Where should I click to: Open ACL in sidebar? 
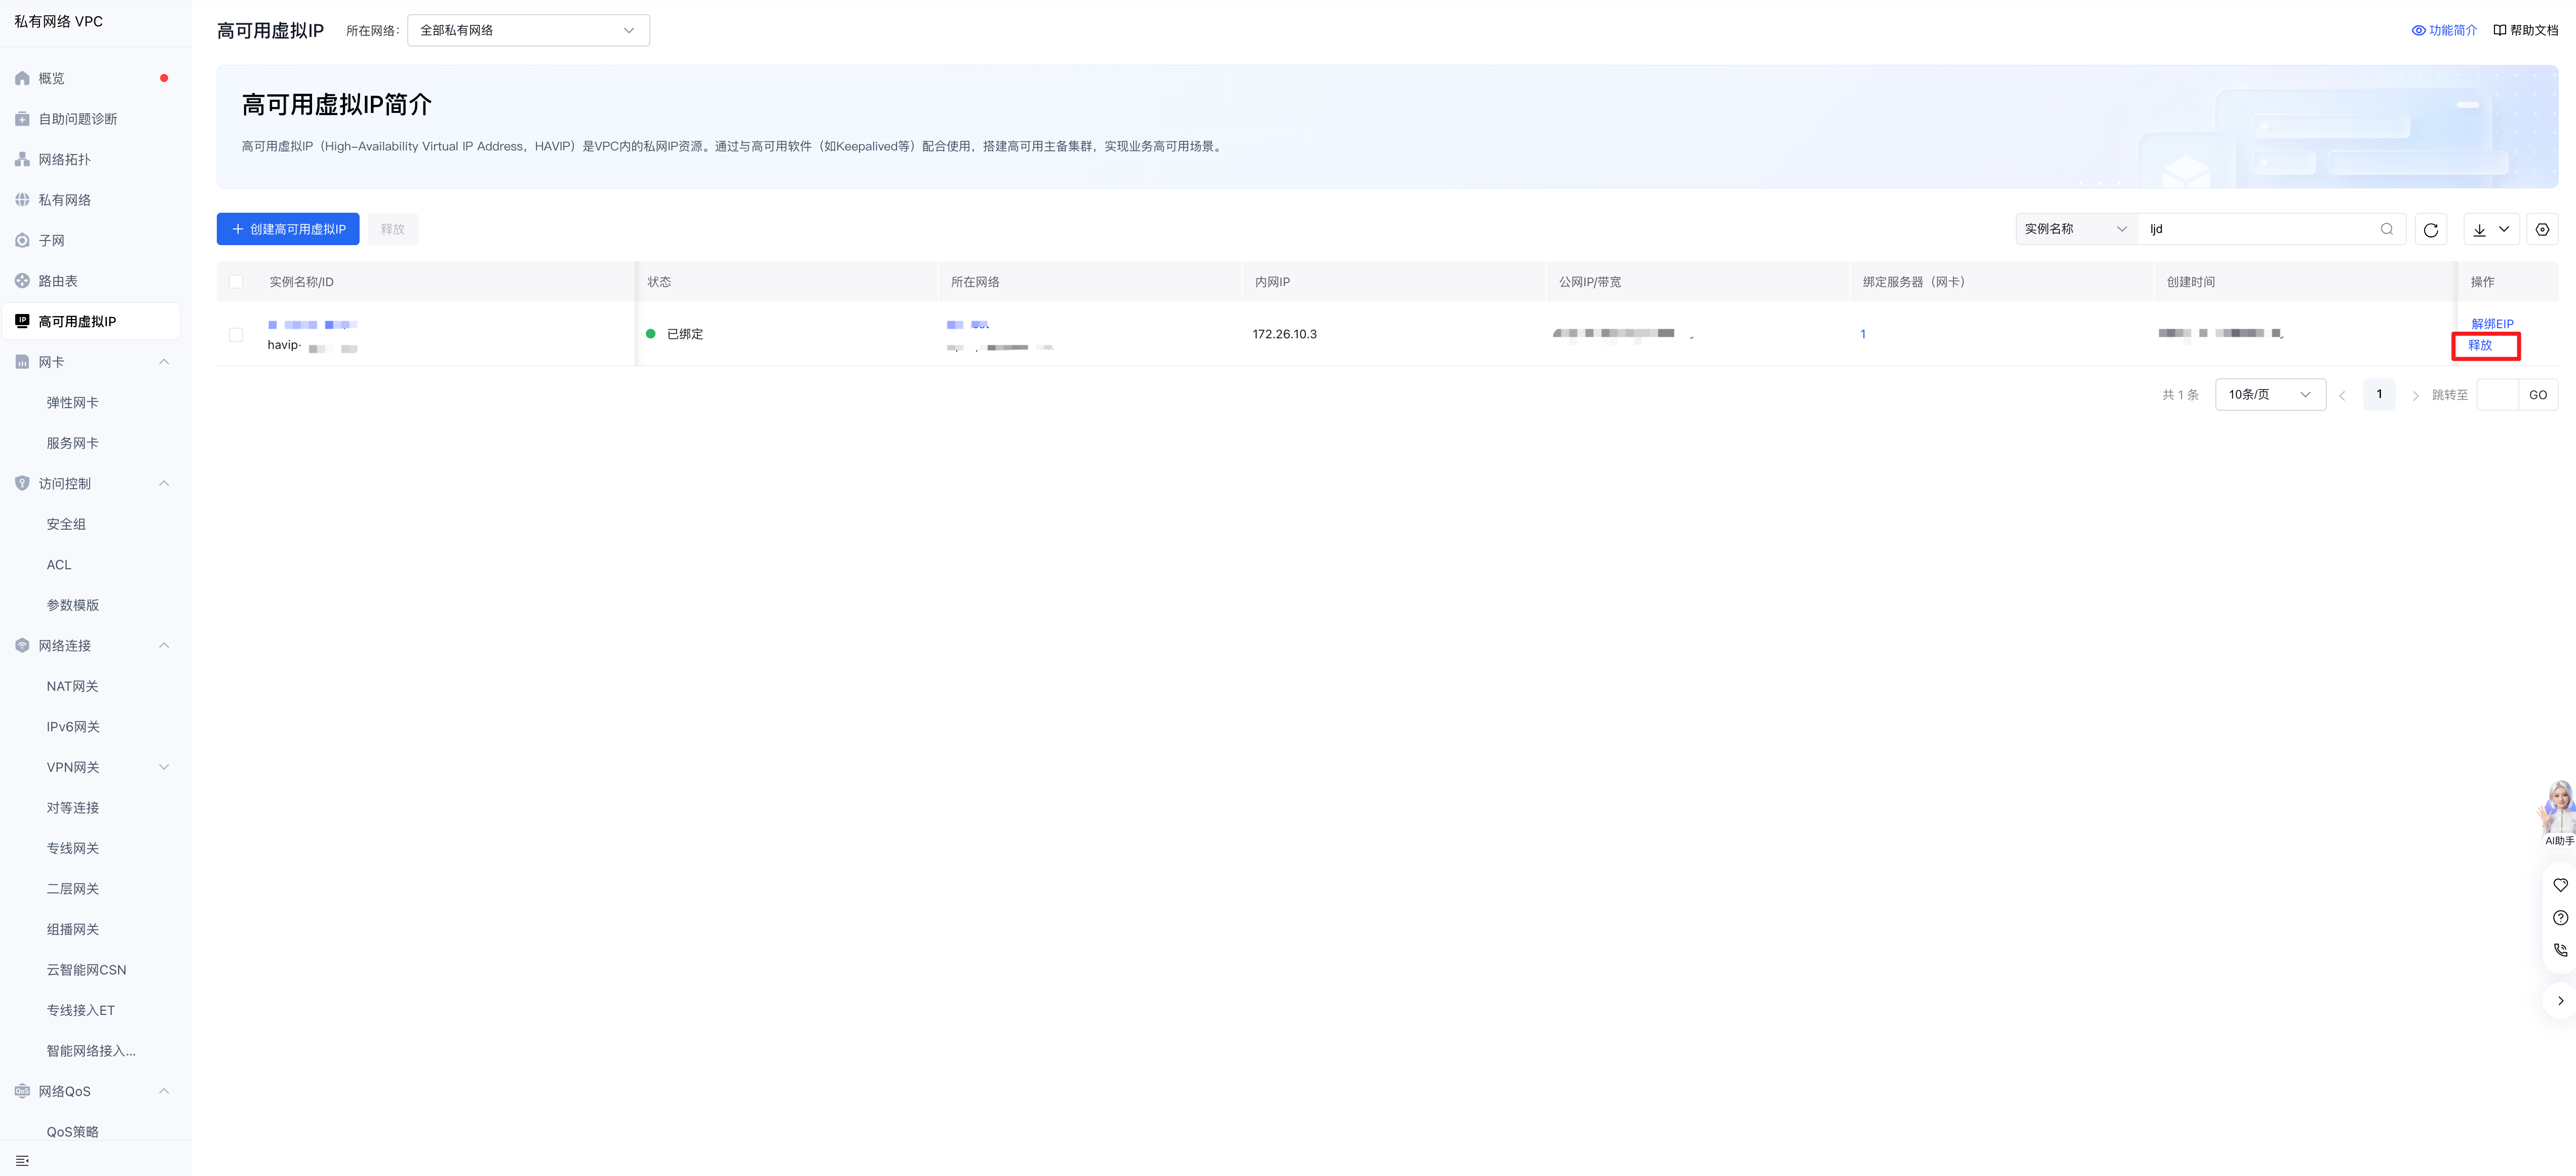coord(59,564)
